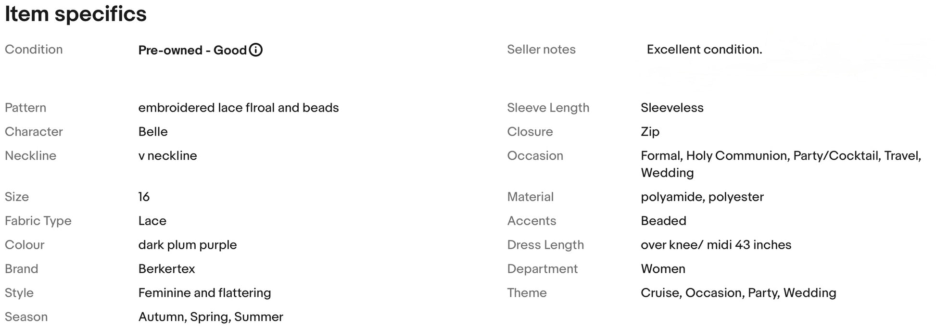Viewport: 936px width, 330px height.
Task: Click the 'Excellent condition.' seller note
Action: pos(704,50)
